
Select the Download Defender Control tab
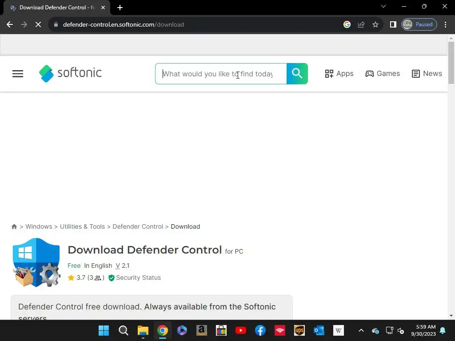point(57,8)
